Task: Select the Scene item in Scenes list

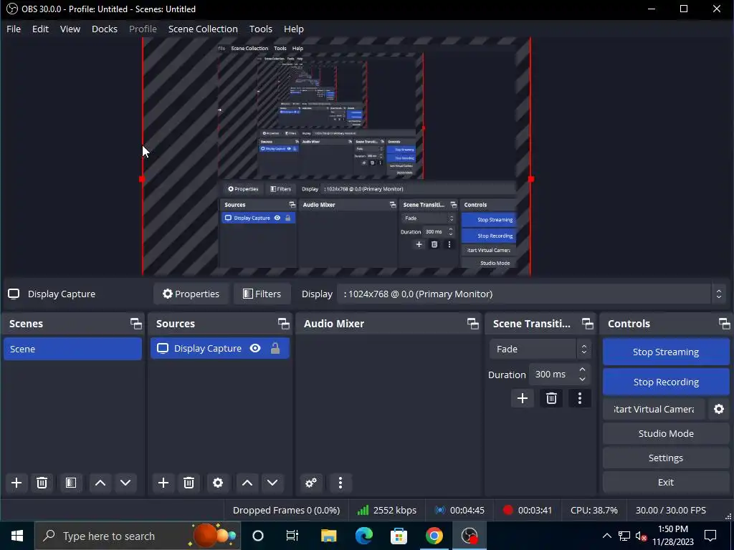Action: tap(72, 349)
